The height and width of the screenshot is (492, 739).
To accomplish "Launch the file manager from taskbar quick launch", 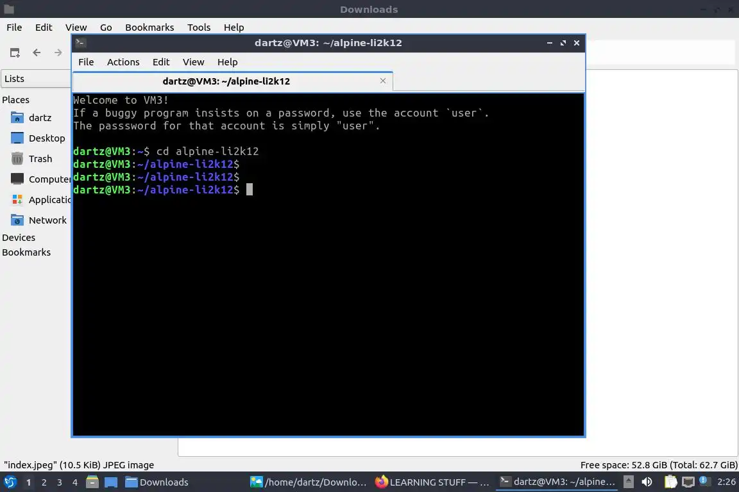I will (x=92, y=482).
